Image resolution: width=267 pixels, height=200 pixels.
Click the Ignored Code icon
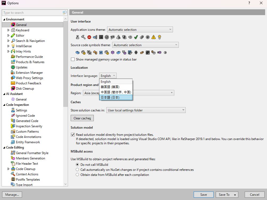[13, 115]
